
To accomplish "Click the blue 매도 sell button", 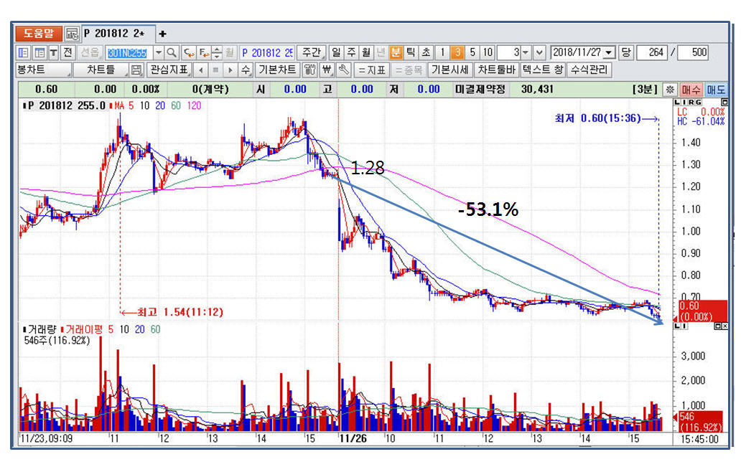I will click(x=715, y=90).
